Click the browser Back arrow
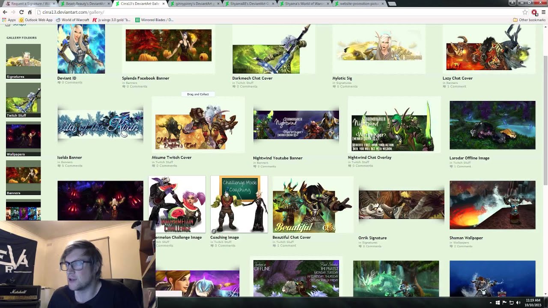 pos(5,12)
